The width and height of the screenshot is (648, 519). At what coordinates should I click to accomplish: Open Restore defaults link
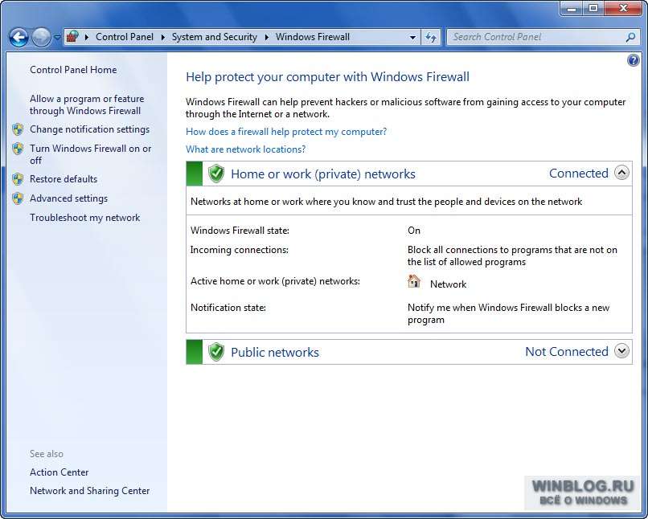coord(64,179)
